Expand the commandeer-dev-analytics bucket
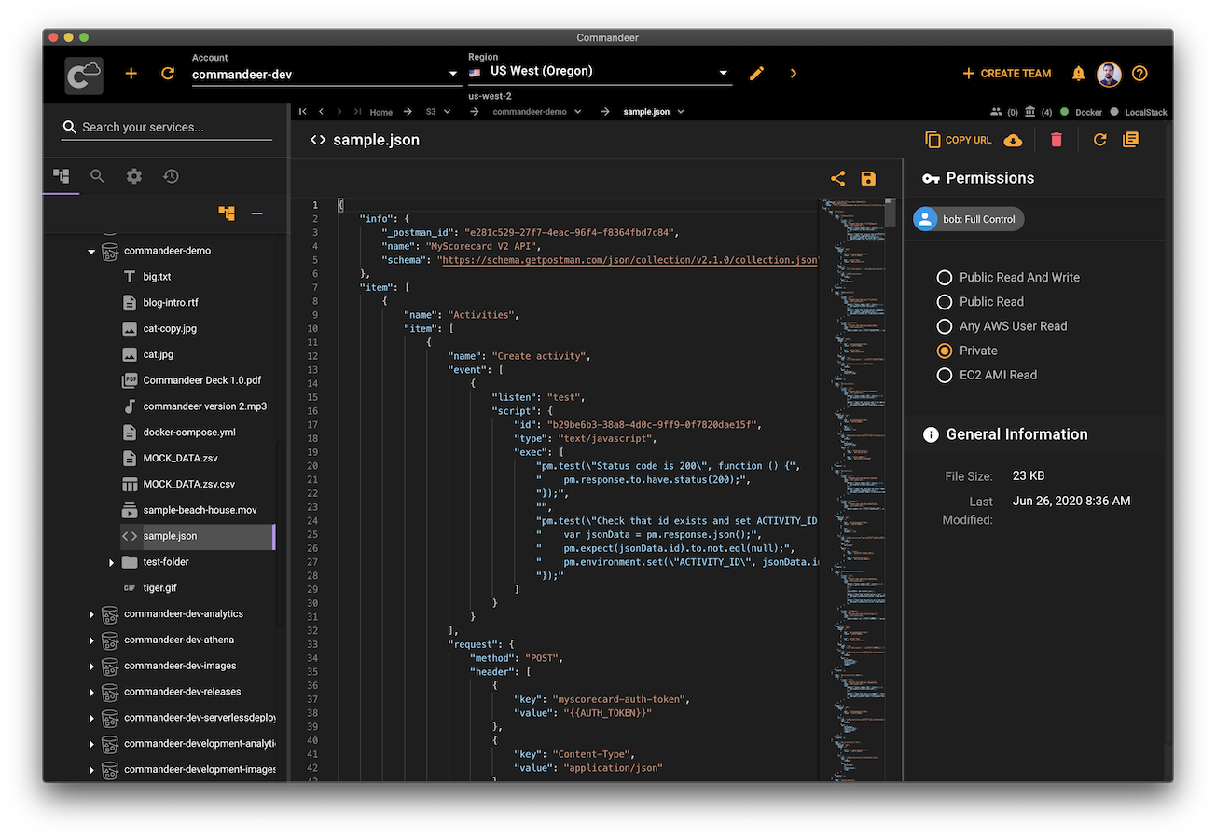Image resolution: width=1216 pixels, height=839 pixels. [x=91, y=614]
